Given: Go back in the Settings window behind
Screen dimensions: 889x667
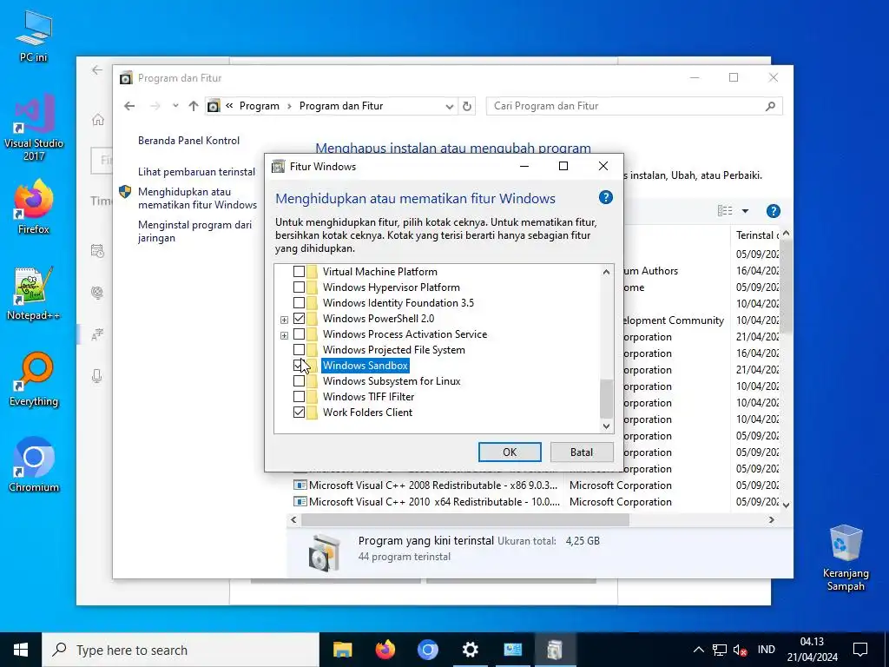Looking at the screenshot, I should pyautogui.click(x=97, y=69).
